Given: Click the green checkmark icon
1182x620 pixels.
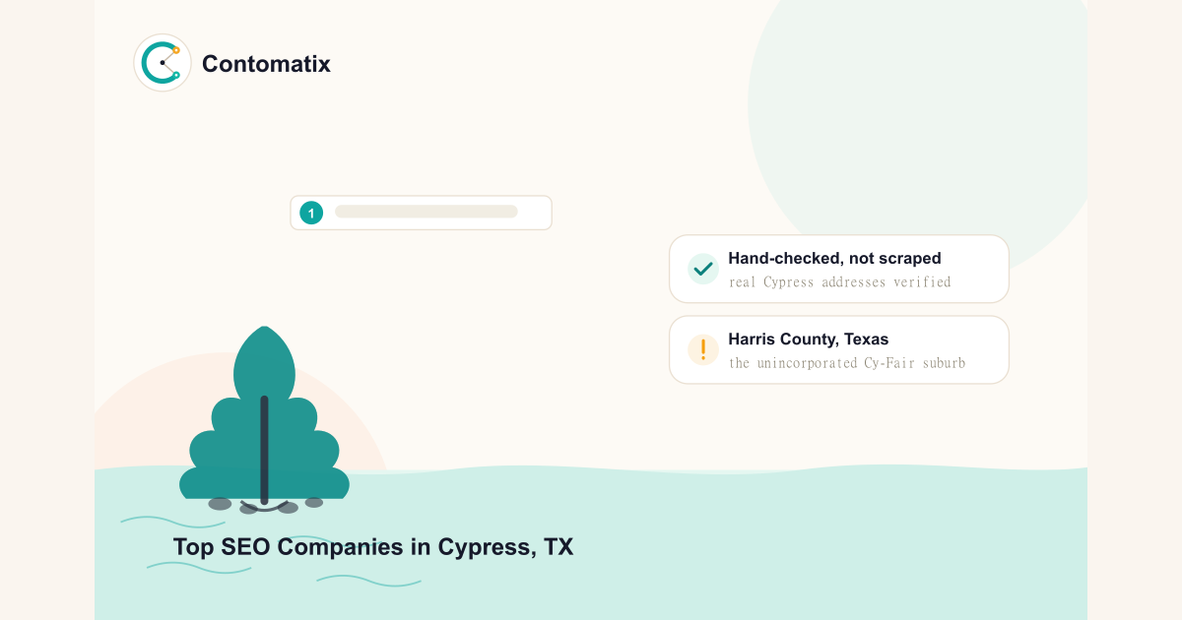Looking at the screenshot, I should click(x=703, y=269).
